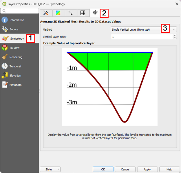Click the Vertical layer index field
The height and width of the screenshot is (173, 181).
pos(141,37)
